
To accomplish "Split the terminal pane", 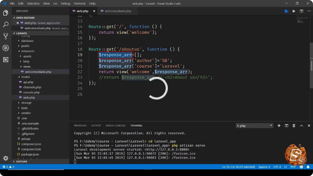I will (x=286, y=126).
